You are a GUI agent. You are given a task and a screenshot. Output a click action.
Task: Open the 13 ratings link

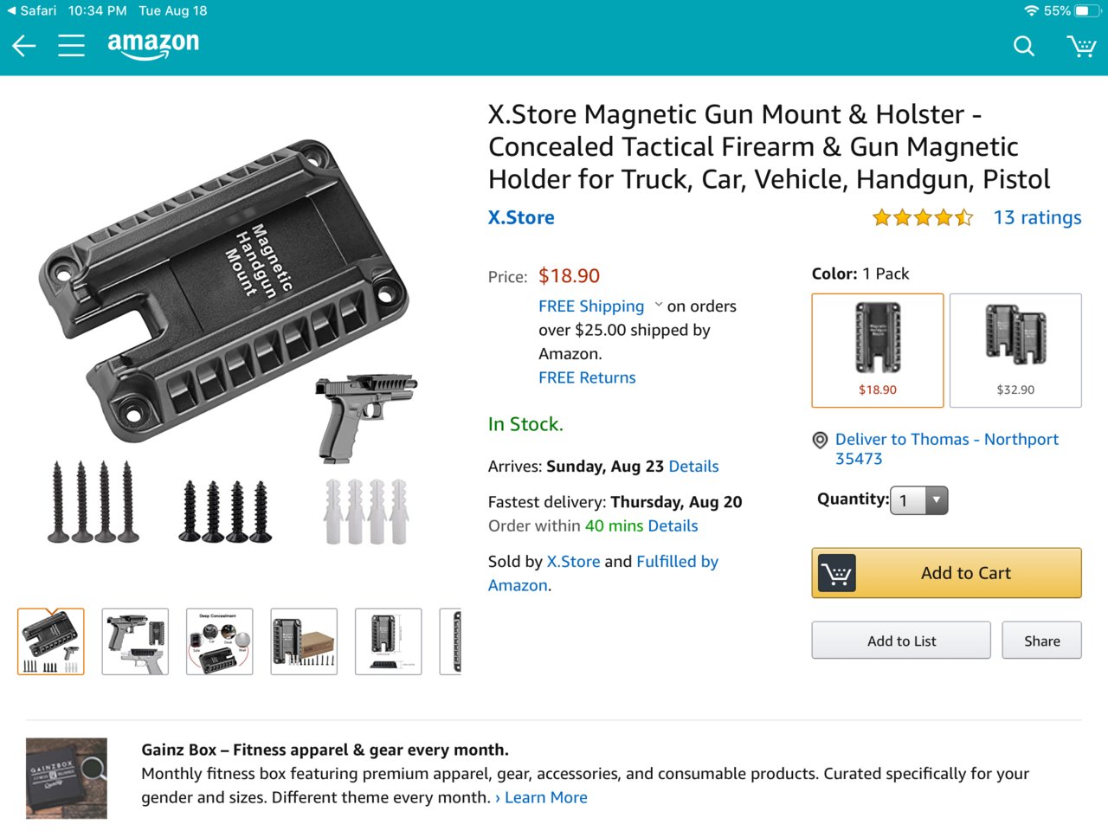coord(1037,218)
